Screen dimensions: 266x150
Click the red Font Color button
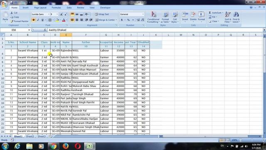(64, 20)
